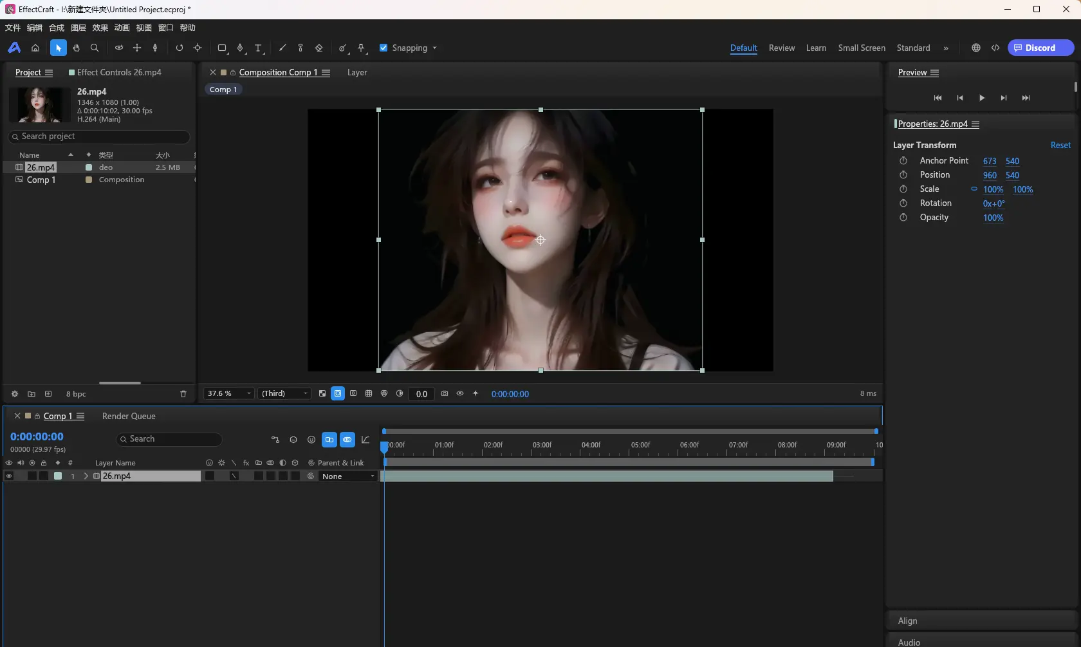
Task: Activate the Type text tool
Action: [258, 48]
